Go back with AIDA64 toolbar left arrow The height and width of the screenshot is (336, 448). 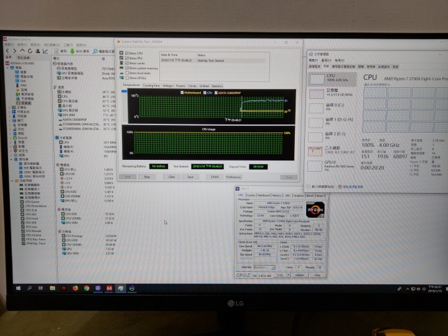tap(7, 51)
